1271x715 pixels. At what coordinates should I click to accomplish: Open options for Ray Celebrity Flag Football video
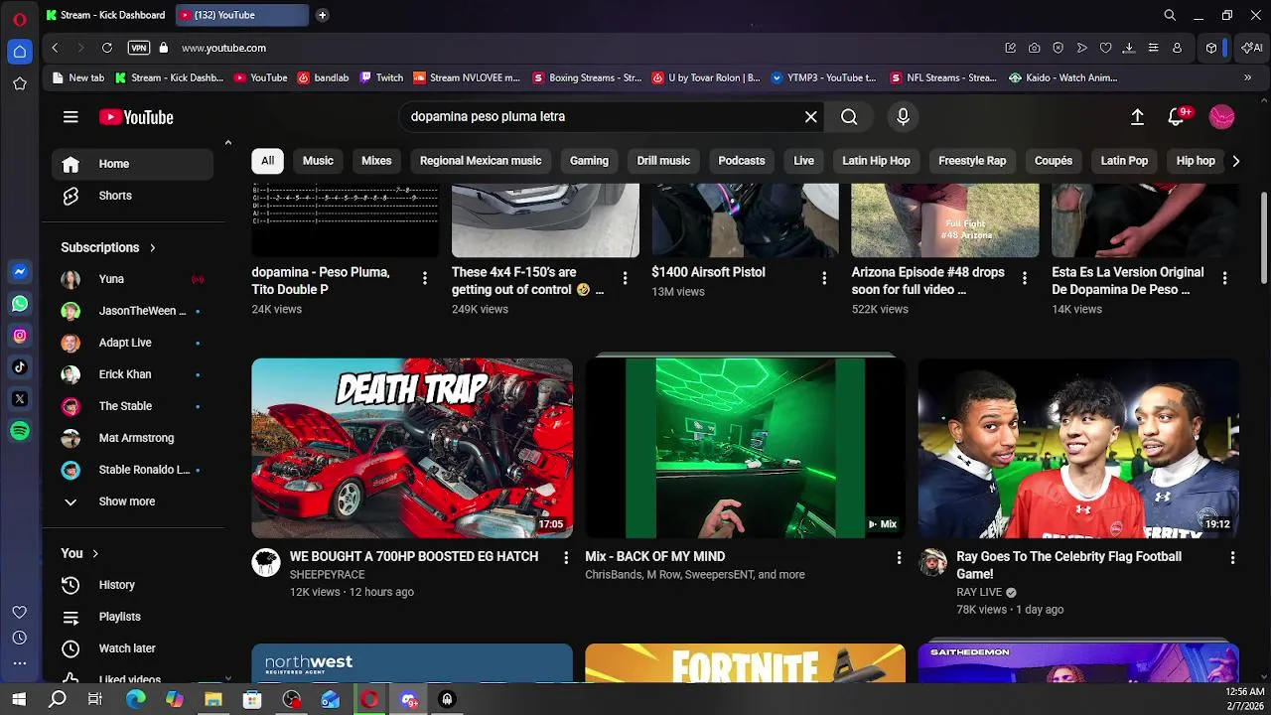point(1233,558)
